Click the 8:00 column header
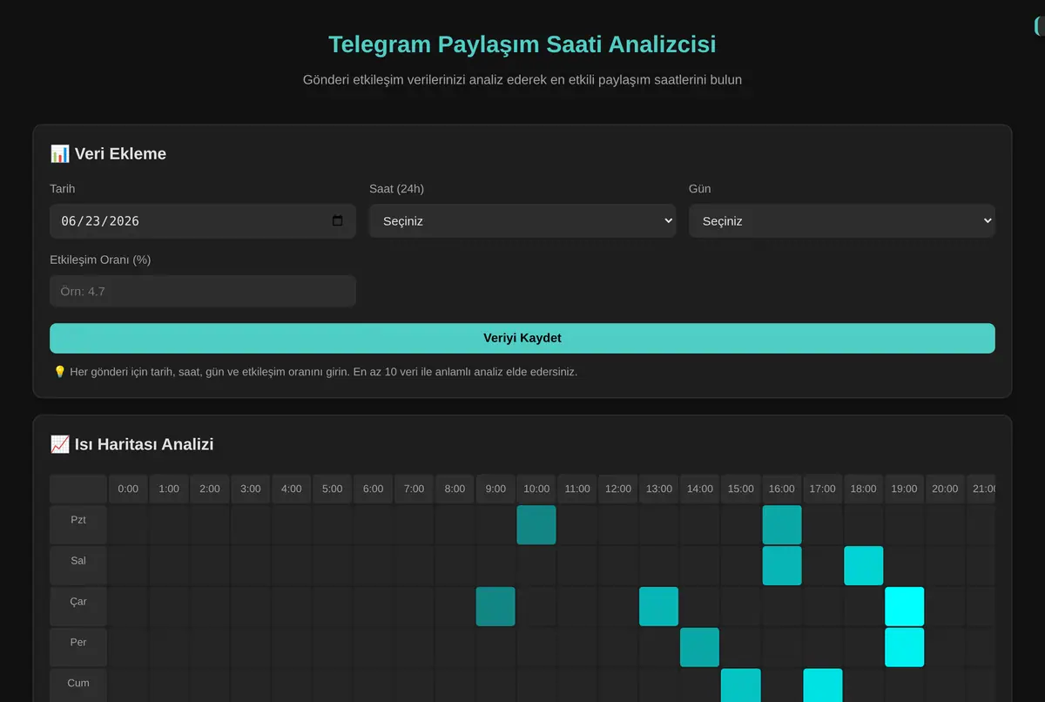The image size is (1045, 702). coord(455,489)
